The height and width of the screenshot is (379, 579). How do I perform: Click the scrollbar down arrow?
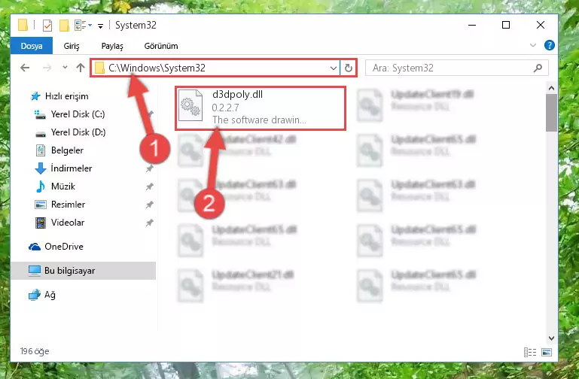click(551, 338)
